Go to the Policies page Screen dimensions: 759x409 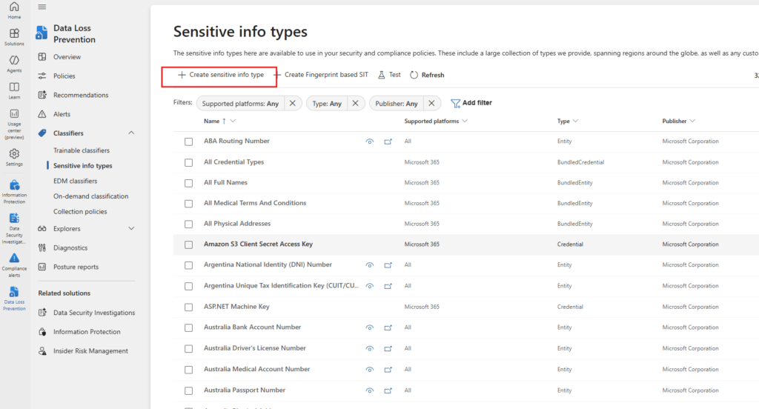tap(64, 76)
